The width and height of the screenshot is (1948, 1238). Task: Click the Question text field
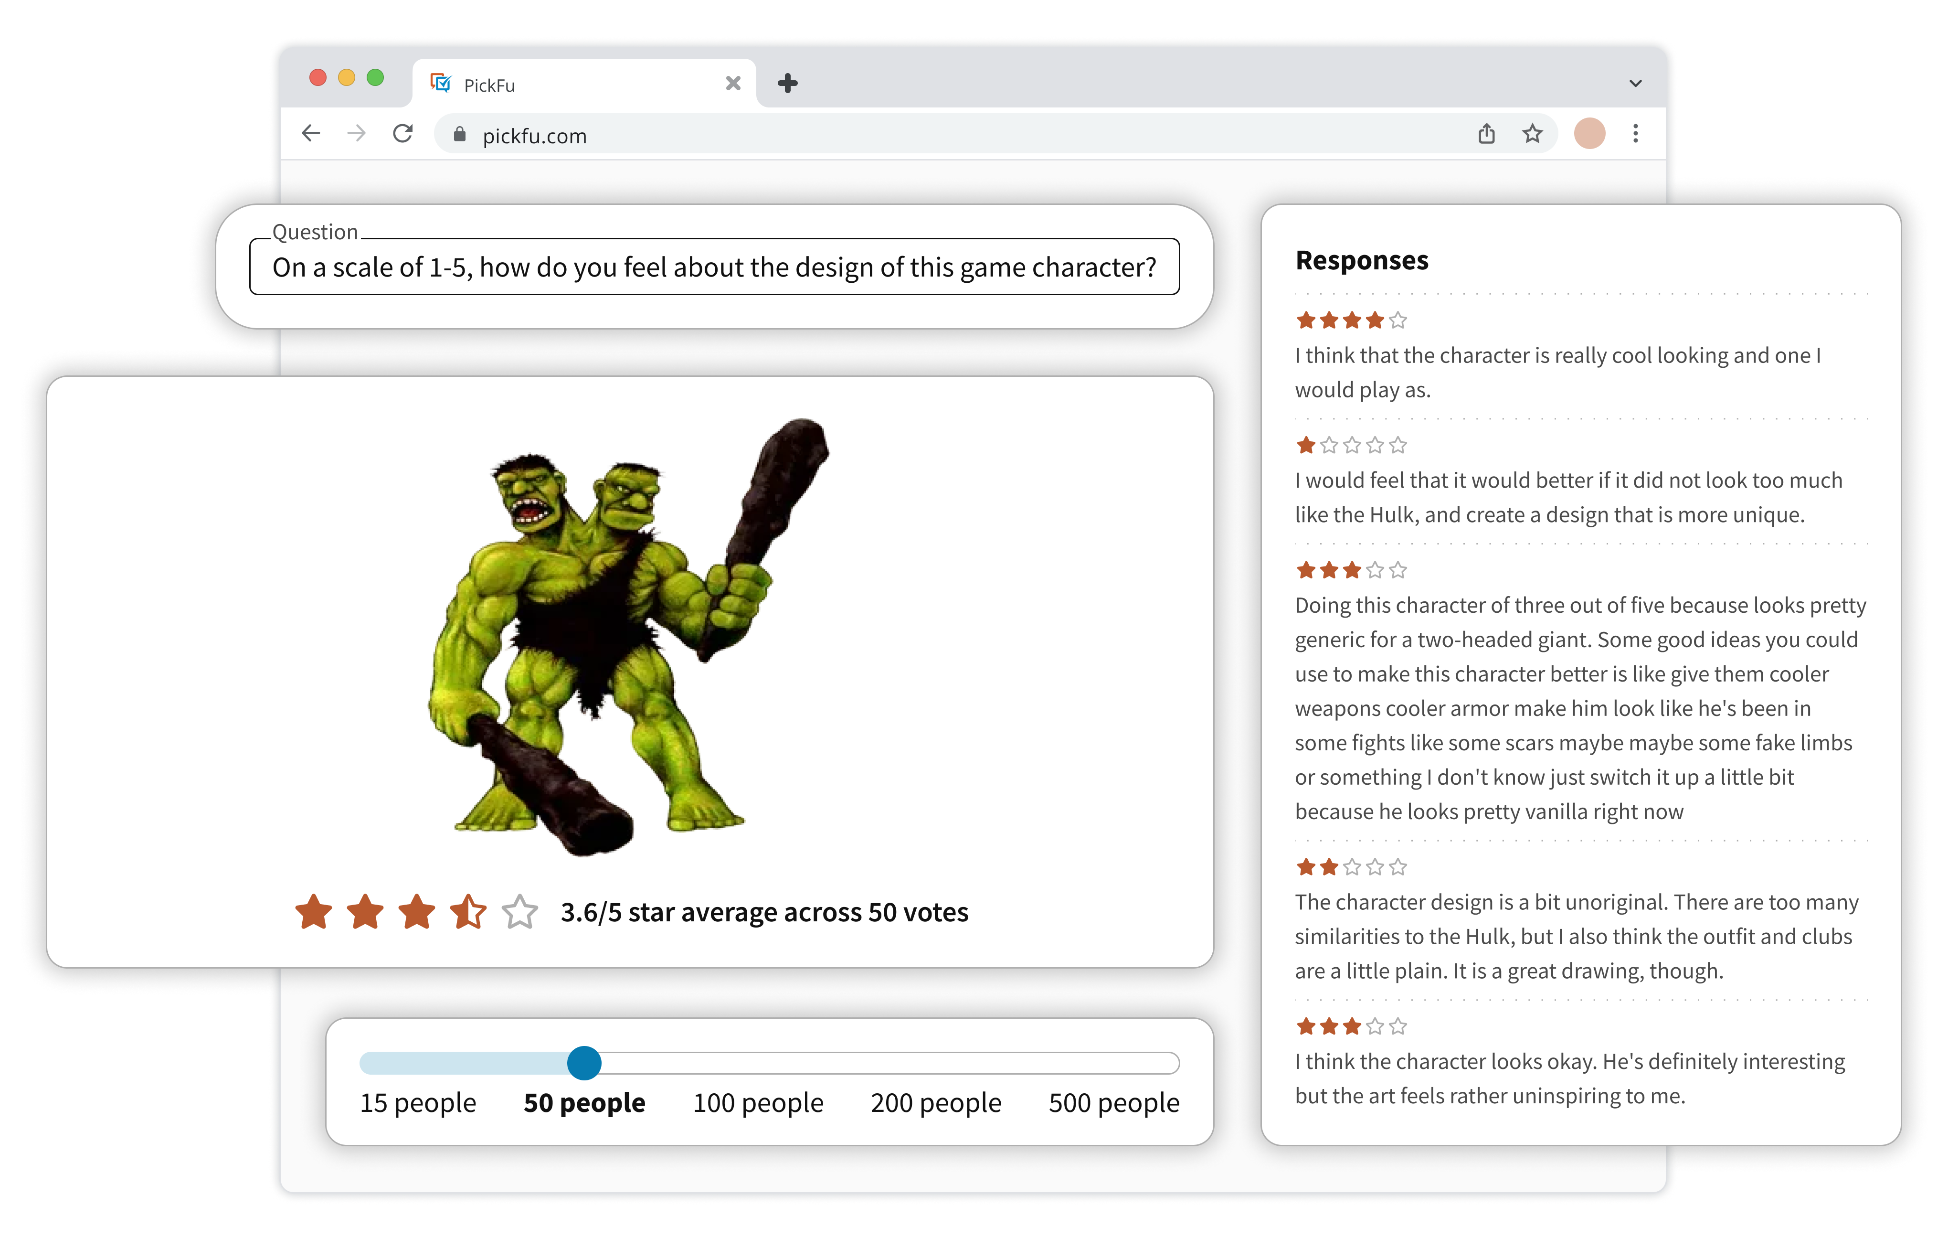coord(713,267)
